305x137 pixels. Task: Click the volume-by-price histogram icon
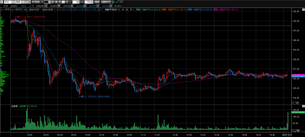pyautogui.click(x=113, y=2)
